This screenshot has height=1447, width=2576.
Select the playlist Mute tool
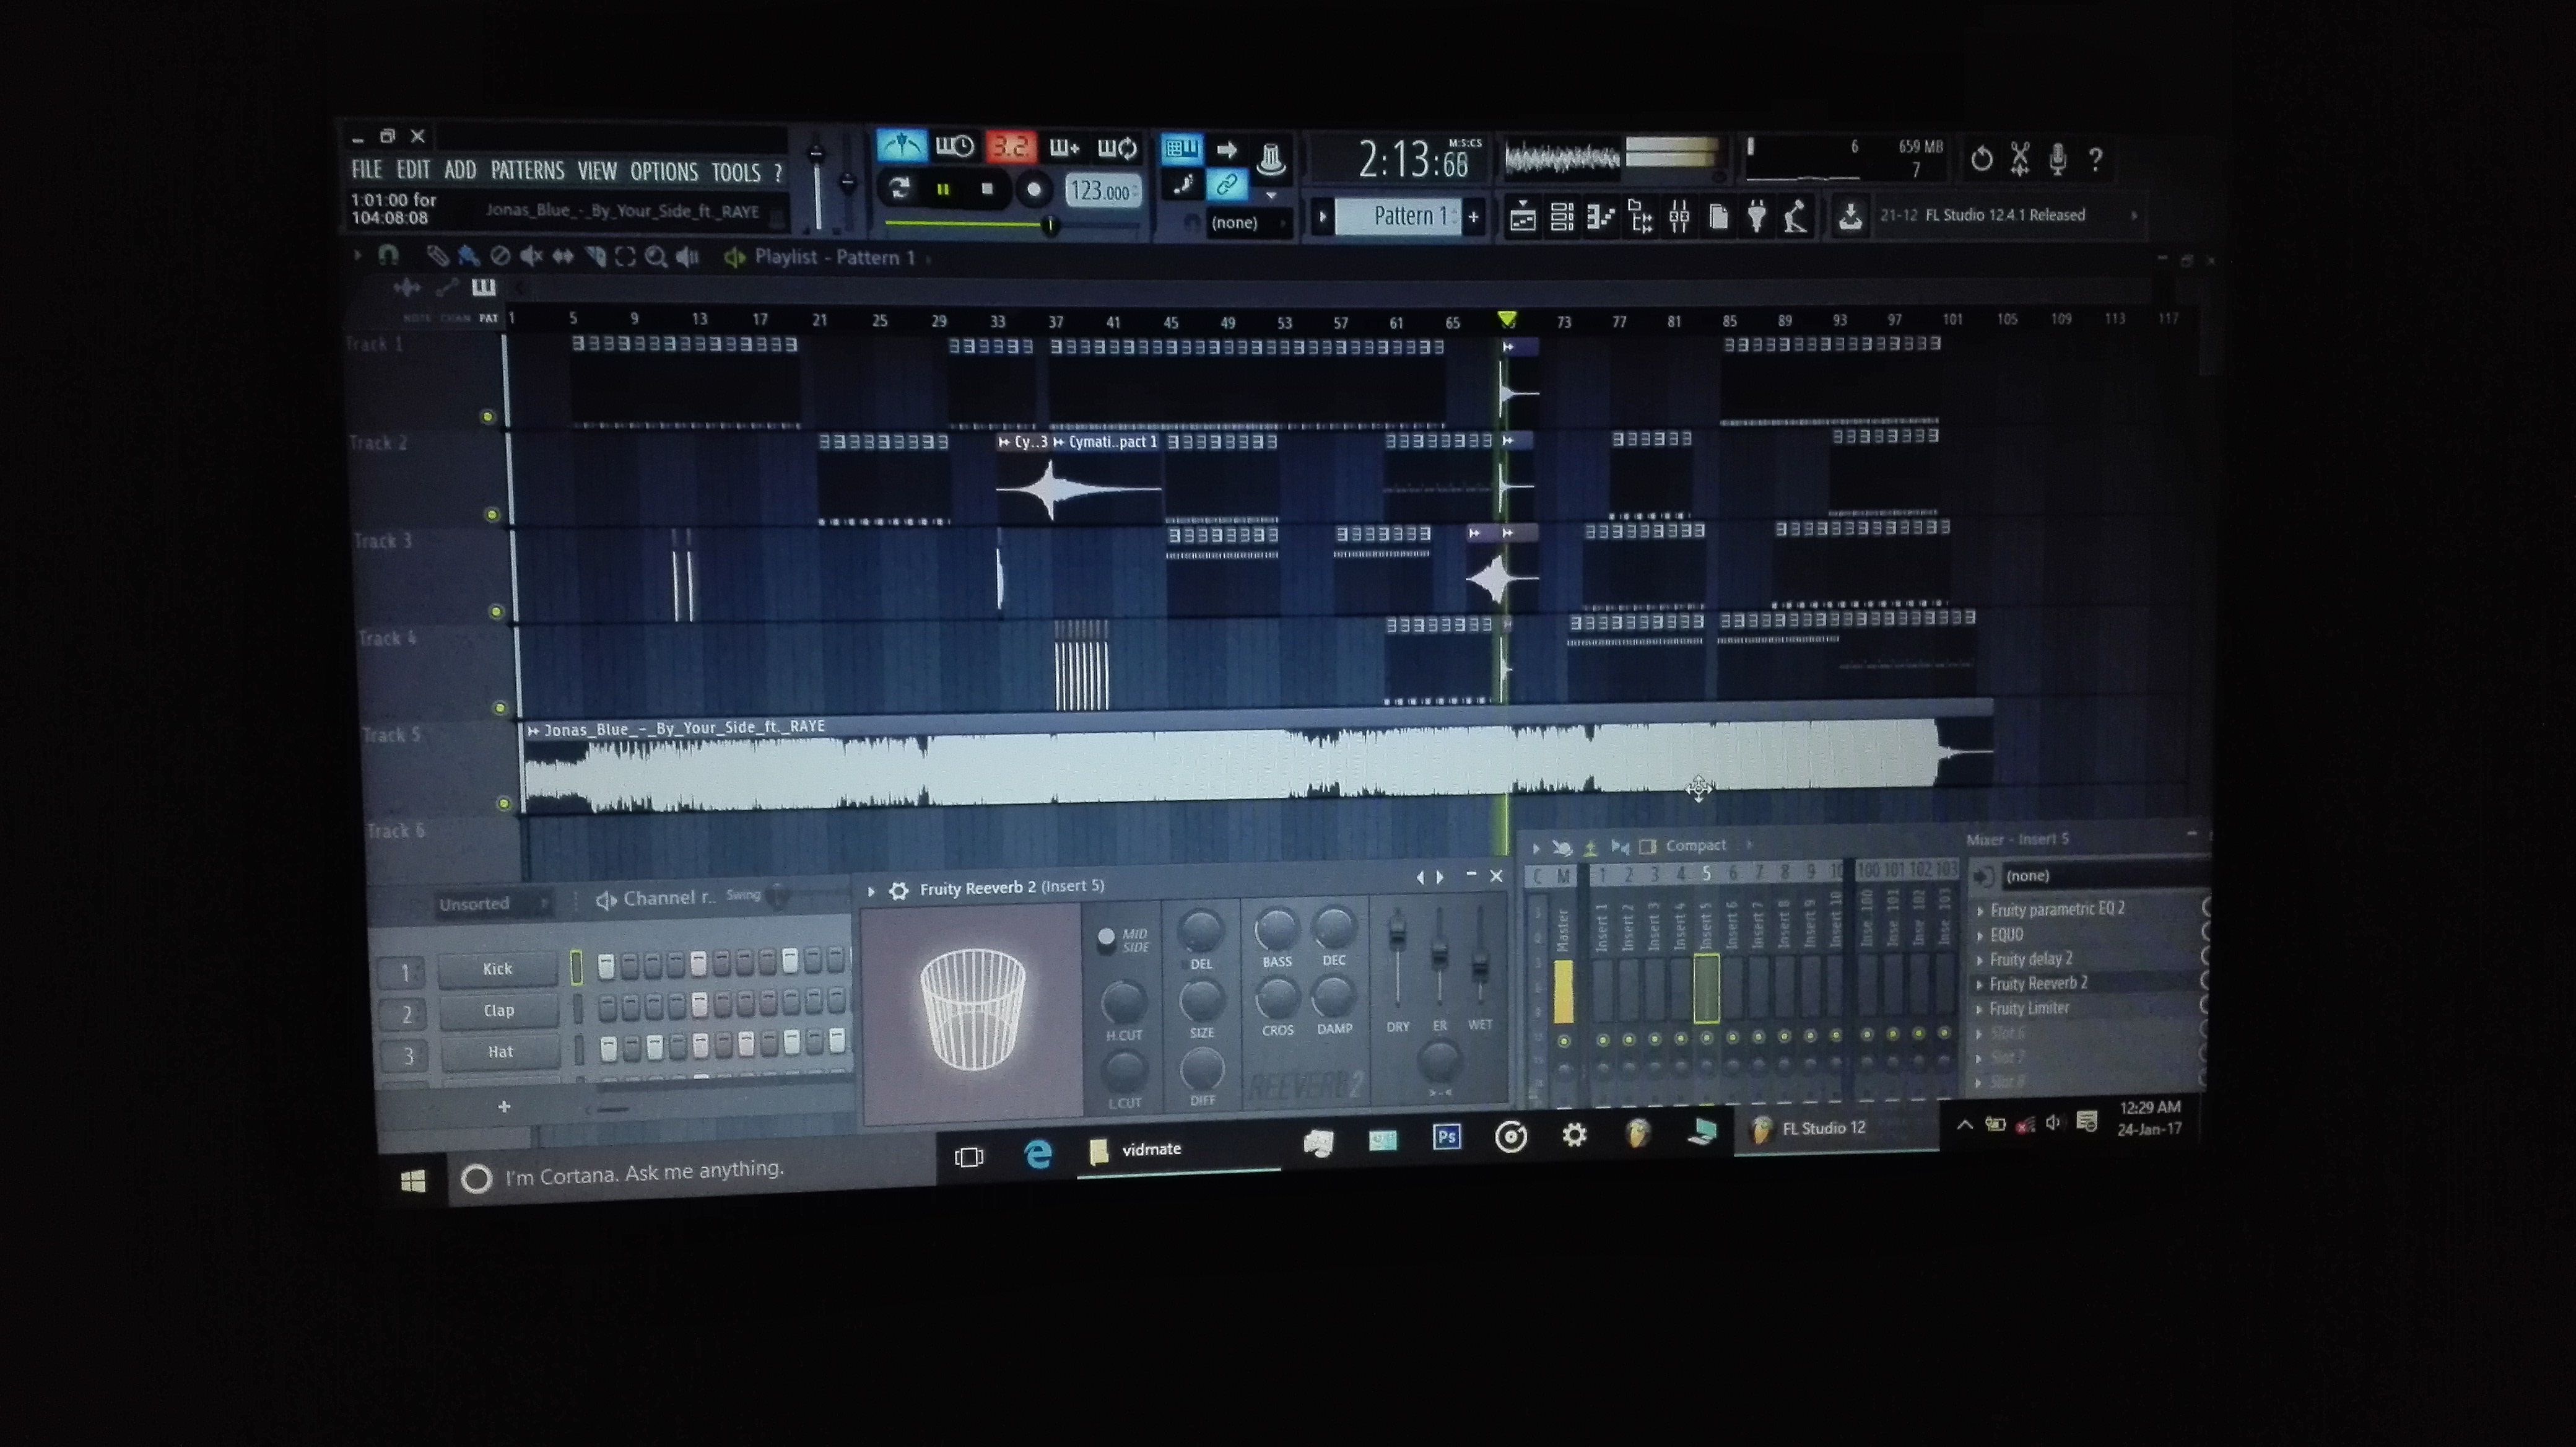coord(531,257)
